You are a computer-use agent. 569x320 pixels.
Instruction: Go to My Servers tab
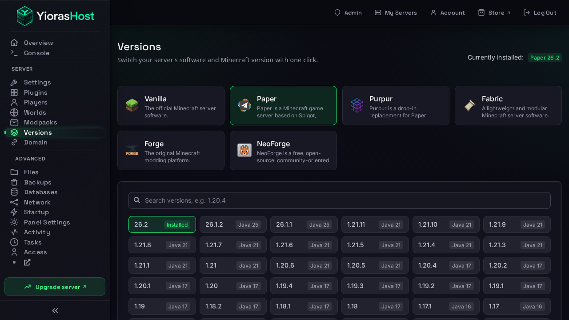(x=396, y=12)
